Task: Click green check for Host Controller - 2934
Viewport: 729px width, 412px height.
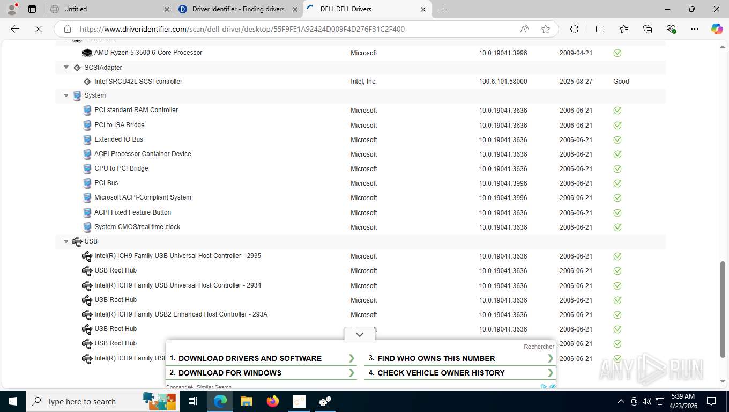Action: pos(618,285)
